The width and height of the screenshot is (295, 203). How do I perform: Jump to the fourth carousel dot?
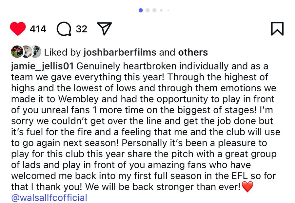pyautogui.click(x=161, y=10)
